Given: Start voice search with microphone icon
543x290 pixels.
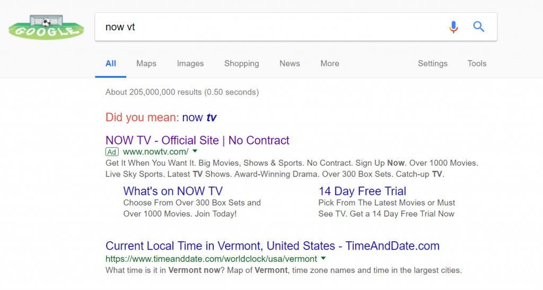Looking at the screenshot, I should point(454,27).
